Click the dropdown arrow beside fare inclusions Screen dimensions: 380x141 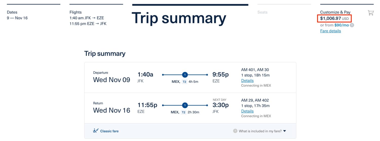coord(284,131)
